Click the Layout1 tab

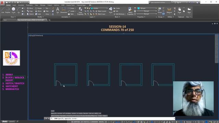tap(12, 122)
